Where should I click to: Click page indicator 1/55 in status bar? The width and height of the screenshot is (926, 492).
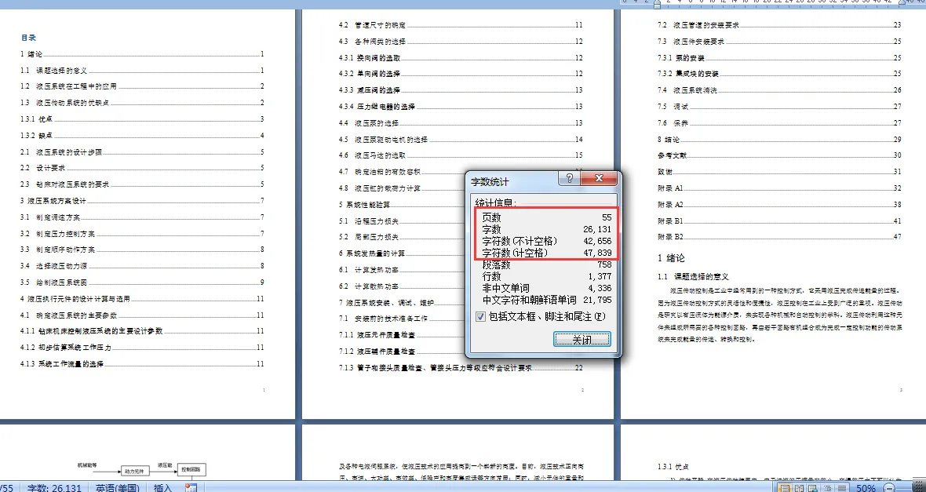click(x=8, y=487)
